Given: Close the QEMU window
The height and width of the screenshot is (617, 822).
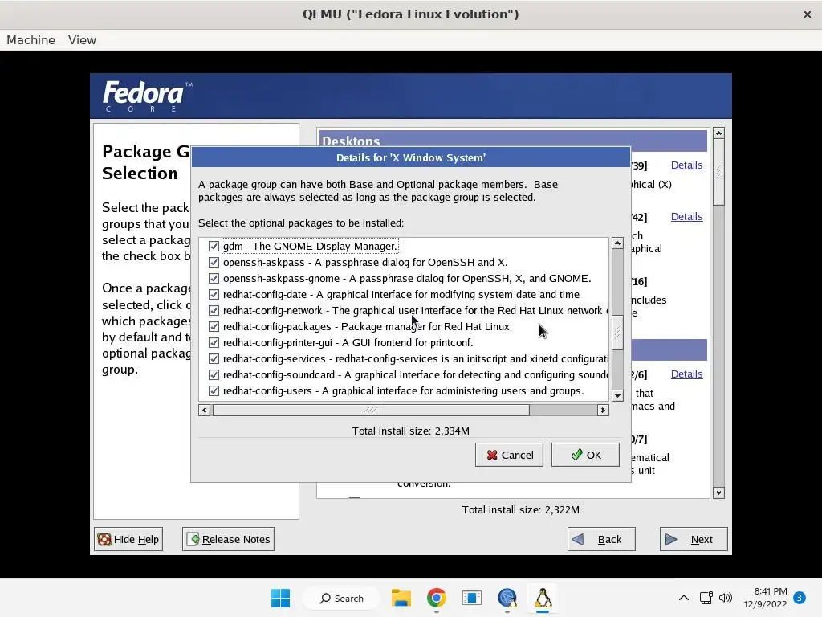Looking at the screenshot, I should (x=808, y=14).
